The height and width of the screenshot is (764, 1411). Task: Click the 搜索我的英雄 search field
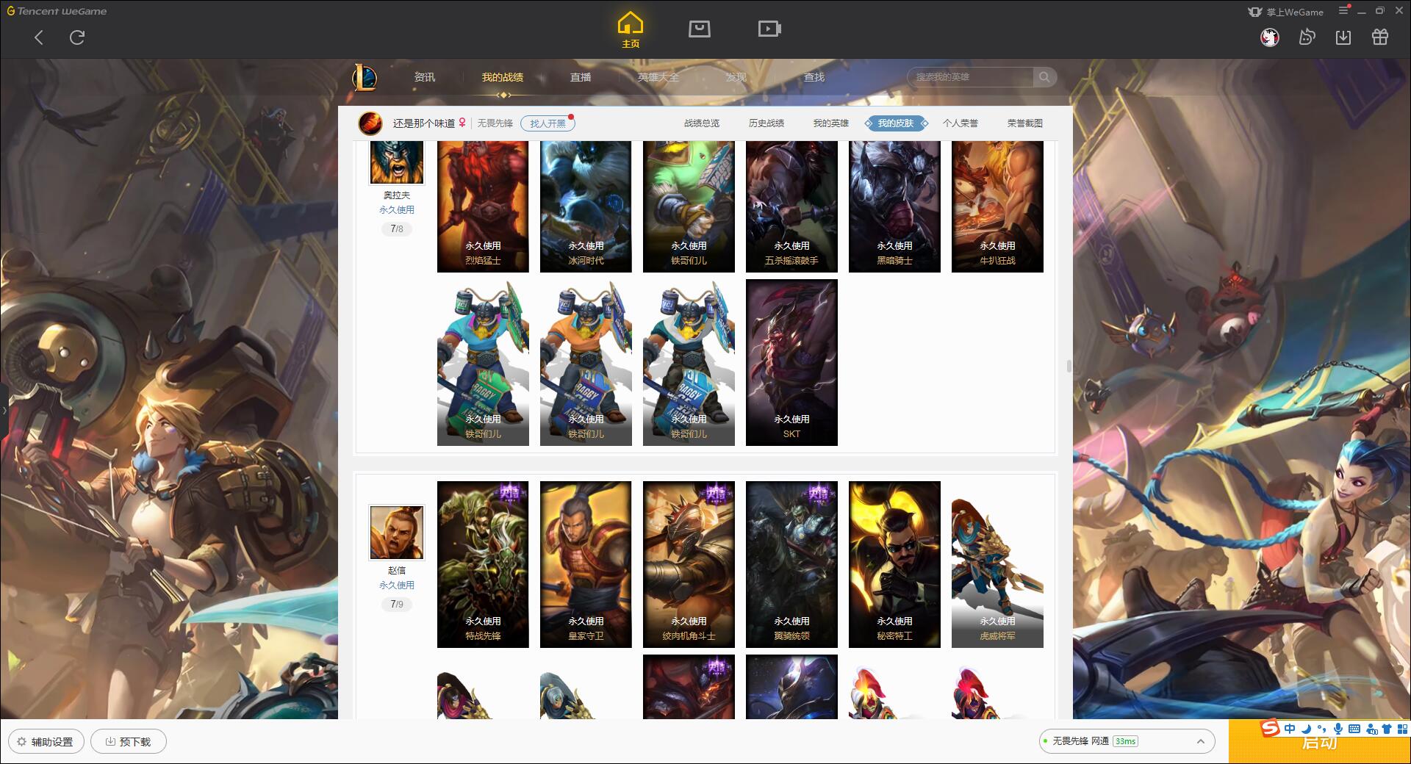[971, 77]
